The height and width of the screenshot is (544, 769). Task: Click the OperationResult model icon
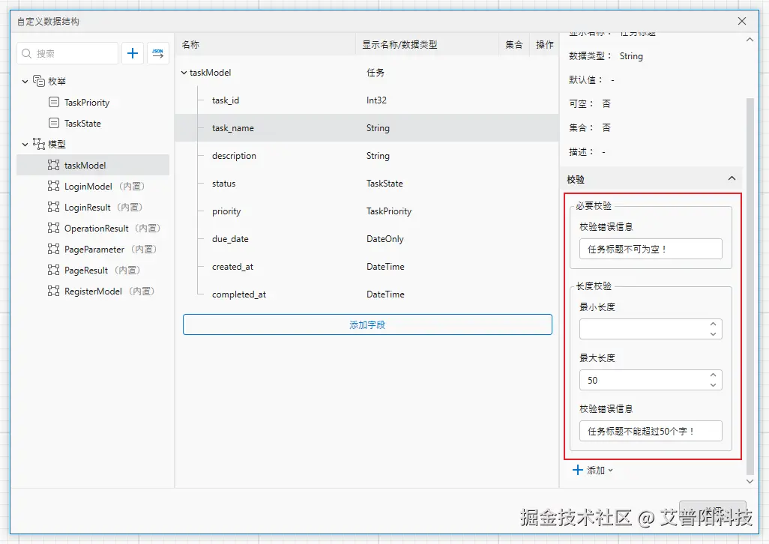(54, 228)
